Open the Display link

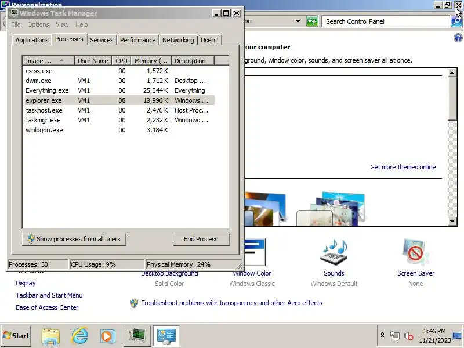[x=26, y=283]
